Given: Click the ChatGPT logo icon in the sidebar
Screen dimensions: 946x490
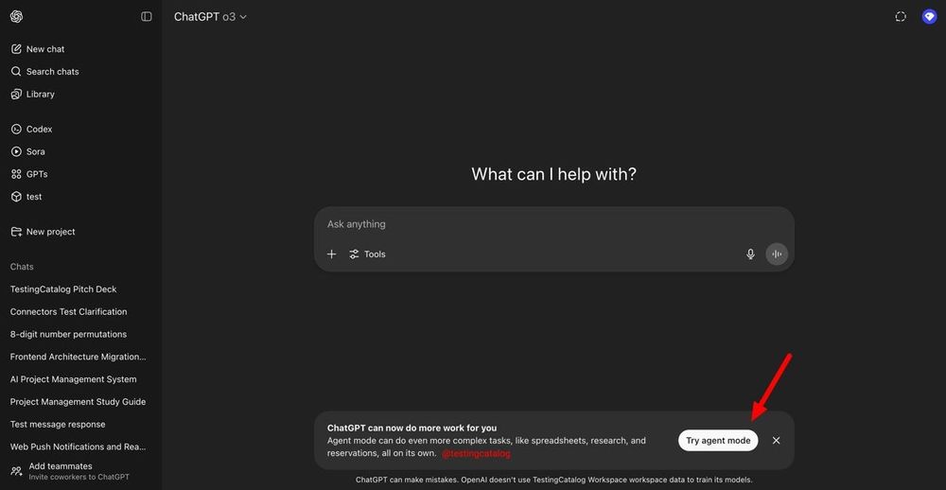Looking at the screenshot, I should [16, 17].
